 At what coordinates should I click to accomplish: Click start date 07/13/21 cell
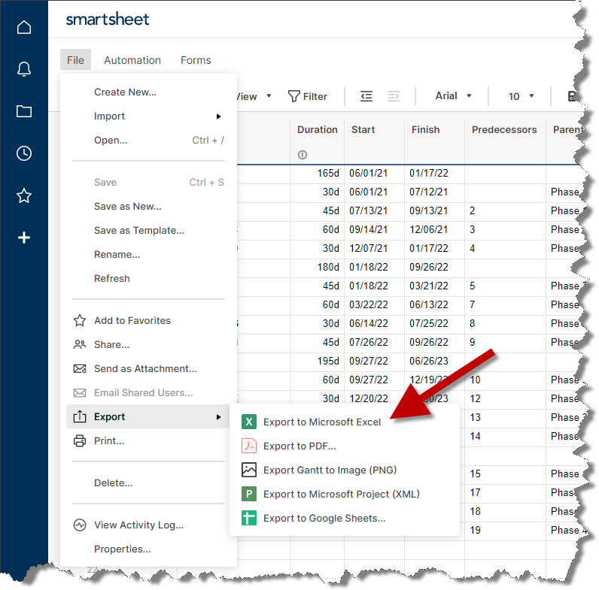[x=374, y=210]
